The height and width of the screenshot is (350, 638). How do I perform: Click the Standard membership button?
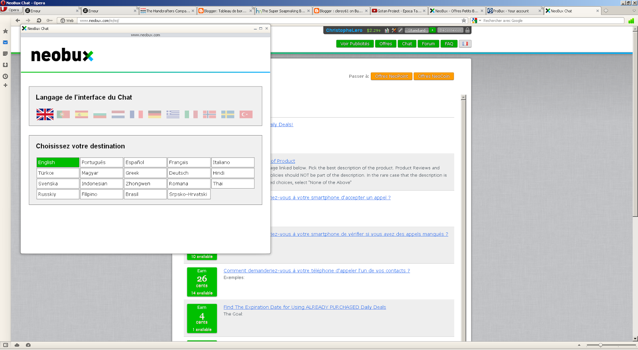point(416,30)
